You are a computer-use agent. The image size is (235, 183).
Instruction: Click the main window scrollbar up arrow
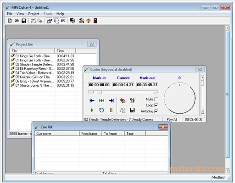coord(227,28)
